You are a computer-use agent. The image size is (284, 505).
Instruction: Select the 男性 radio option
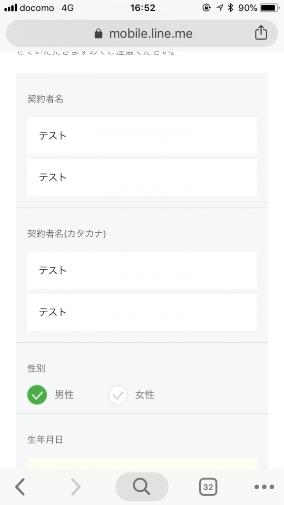pos(37,395)
